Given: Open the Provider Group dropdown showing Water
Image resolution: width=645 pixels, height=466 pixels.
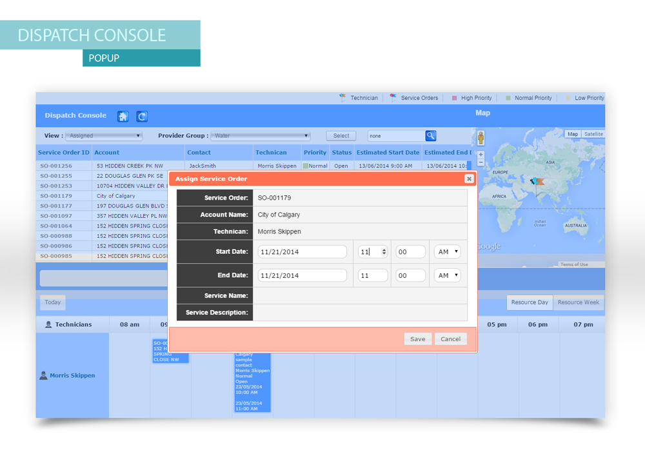Looking at the screenshot, I should [x=261, y=136].
